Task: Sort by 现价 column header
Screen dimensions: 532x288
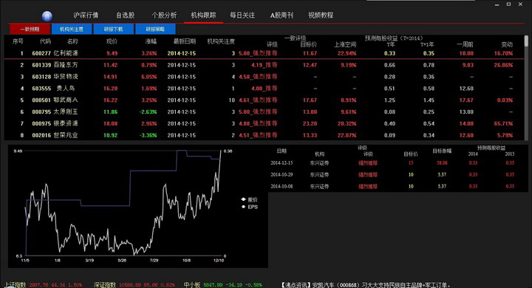Action: coord(112,41)
